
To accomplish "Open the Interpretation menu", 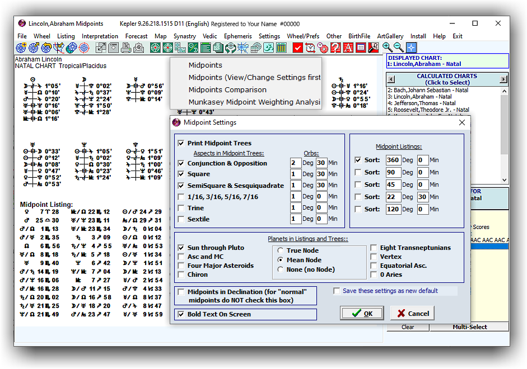I will point(100,36).
